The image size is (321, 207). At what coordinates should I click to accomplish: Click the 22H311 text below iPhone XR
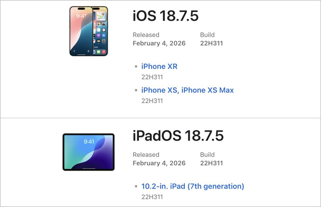(x=152, y=77)
